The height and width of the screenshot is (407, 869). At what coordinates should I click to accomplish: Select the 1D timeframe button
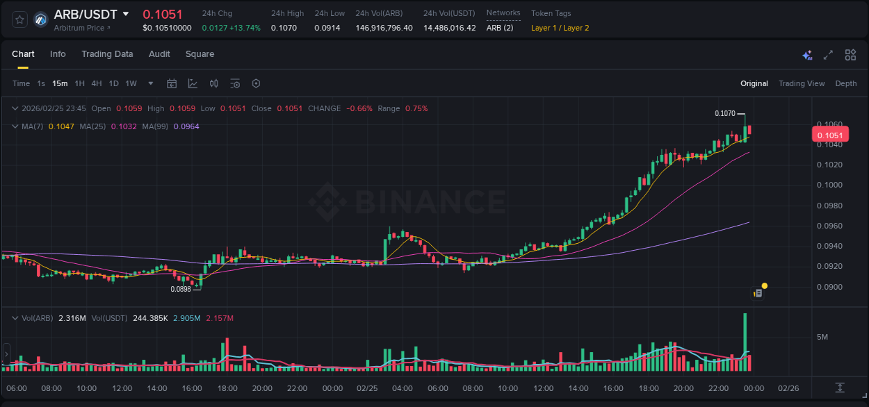tap(113, 83)
